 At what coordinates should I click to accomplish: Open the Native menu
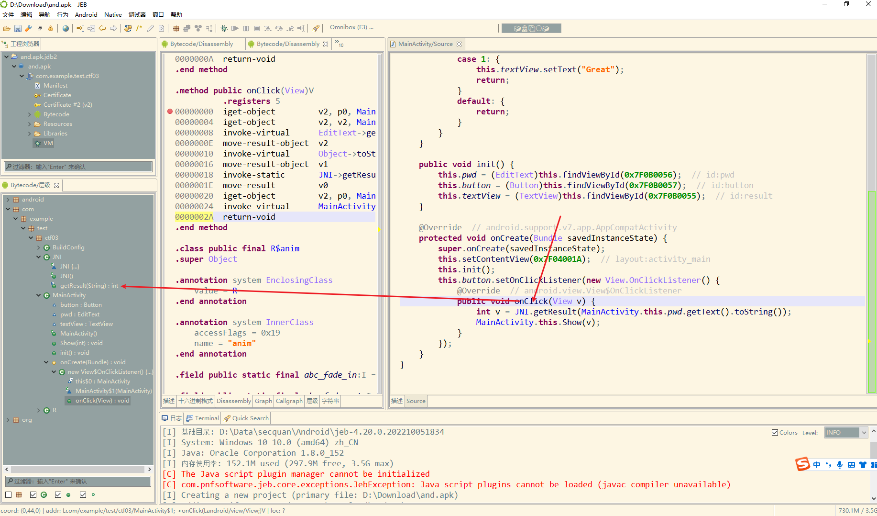[113, 15]
